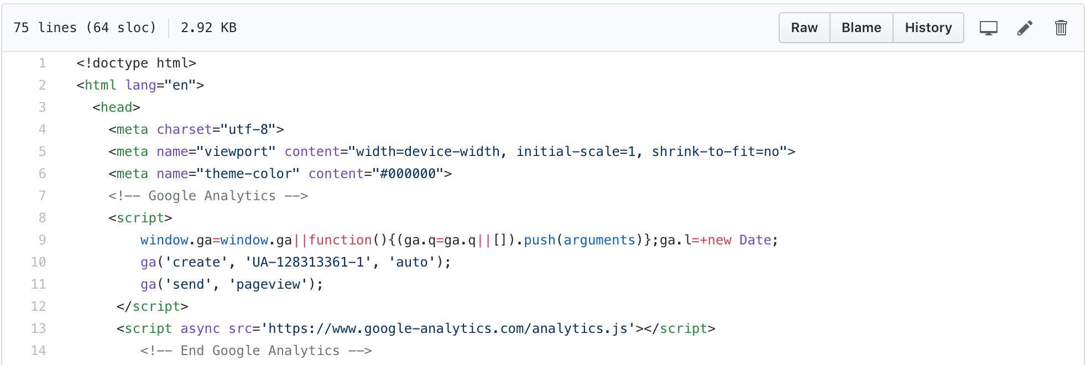
Task: Show file History
Action: 928,28
